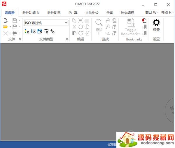
Task: Open the 文件 group dialog launcher
Action: pos(20,39)
